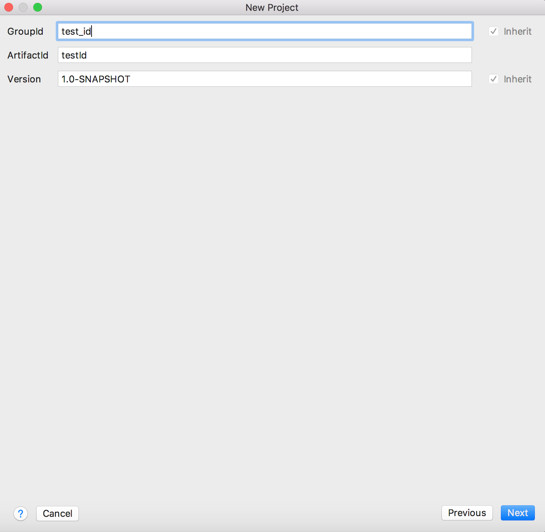Toggle Inherit for the Version field
Viewport: 545px width, 532px height.
coord(494,79)
